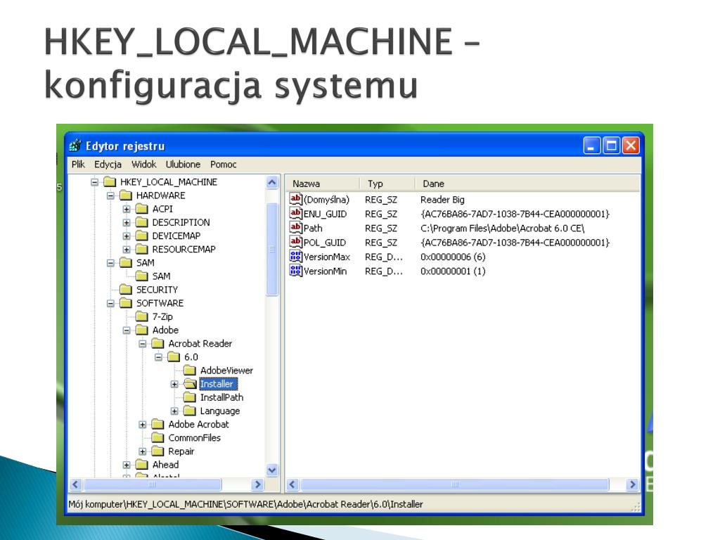Click the tree pane's scroll down arrow
This screenshot has width=720, height=540.
click(272, 470)
